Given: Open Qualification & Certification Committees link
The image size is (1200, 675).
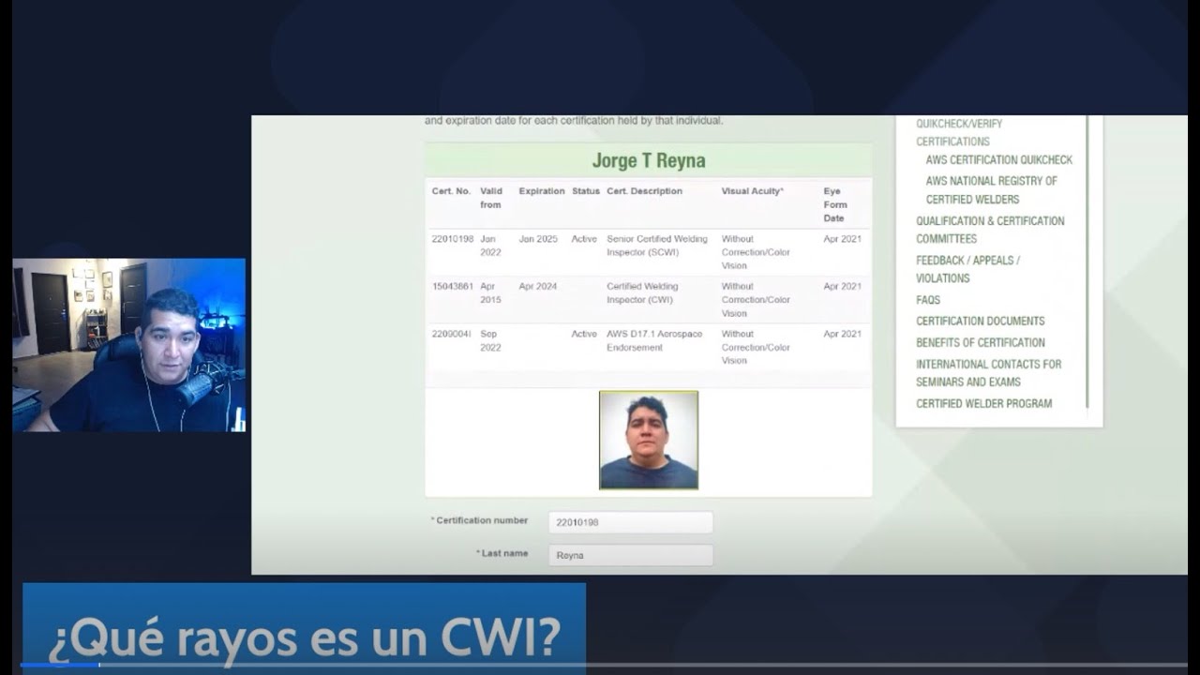Looking at the screenshot, I should [990, 230].
